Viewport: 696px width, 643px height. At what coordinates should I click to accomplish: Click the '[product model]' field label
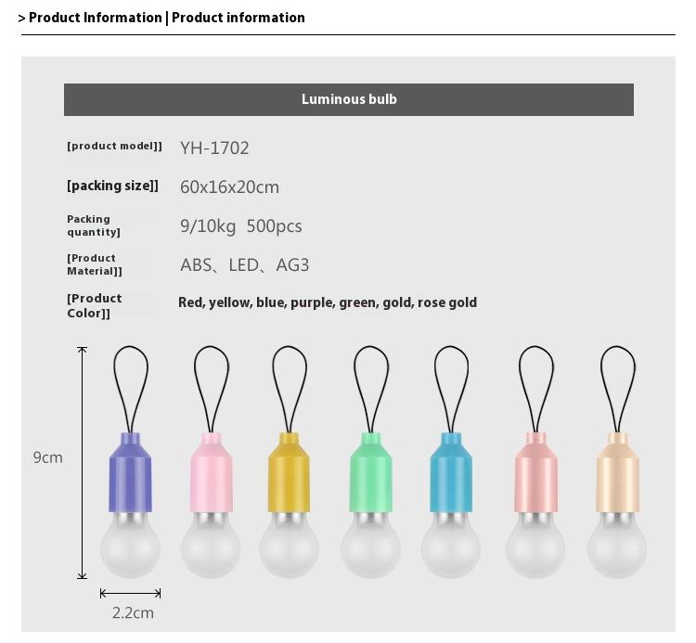114,146
